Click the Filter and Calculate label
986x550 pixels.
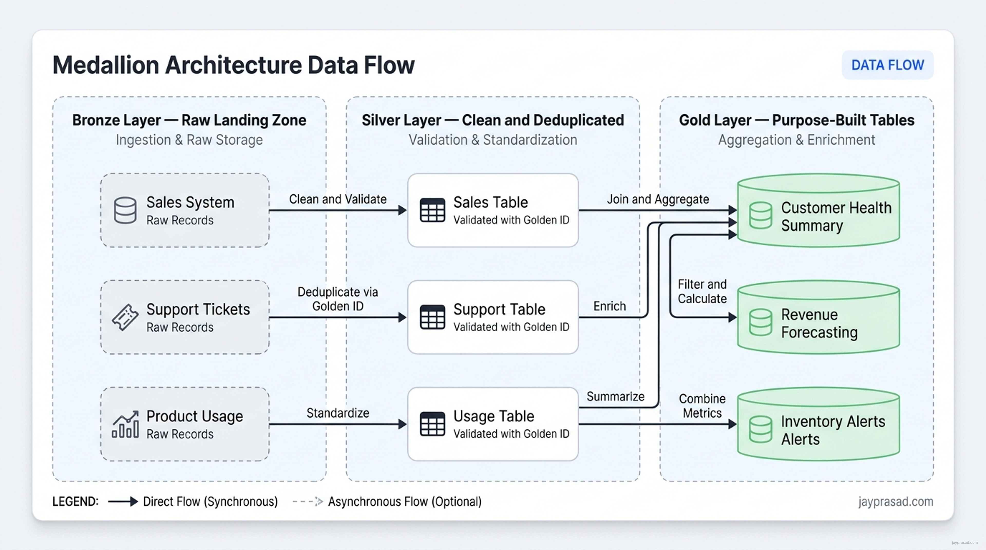tap(702, 292)
